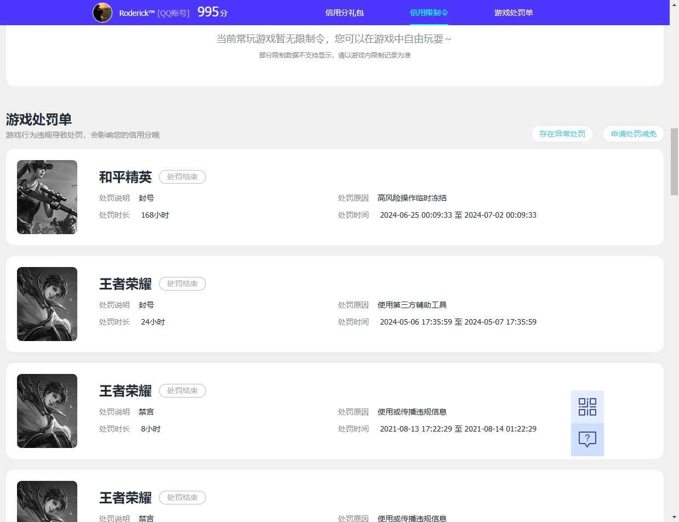Click 处罚结束 badge beside 和平精英
This screenshot has width=679, height=522.
(182, 177)
